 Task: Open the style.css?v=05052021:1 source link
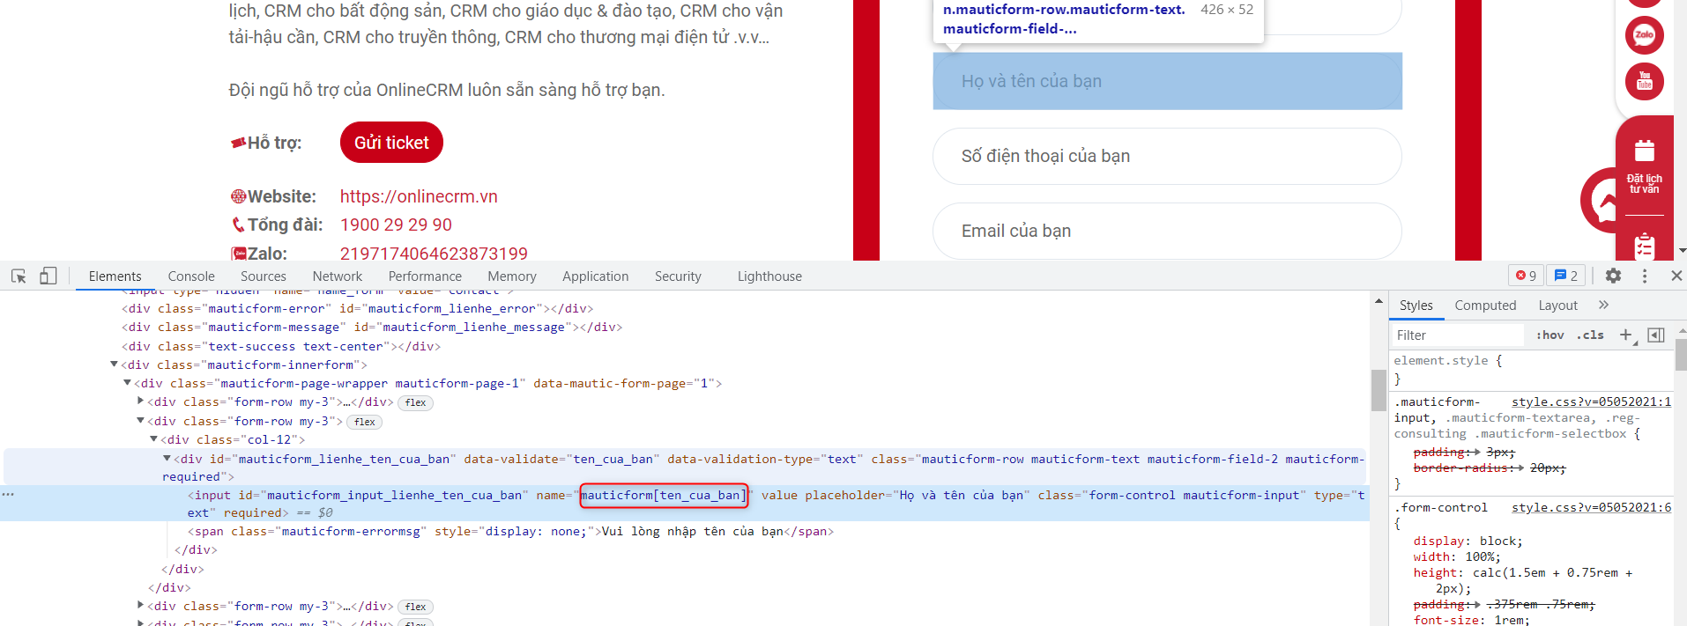coord(1591,401)
